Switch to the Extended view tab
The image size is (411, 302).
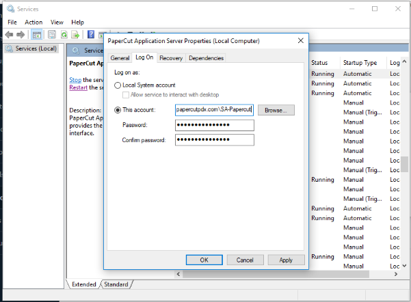84,284
